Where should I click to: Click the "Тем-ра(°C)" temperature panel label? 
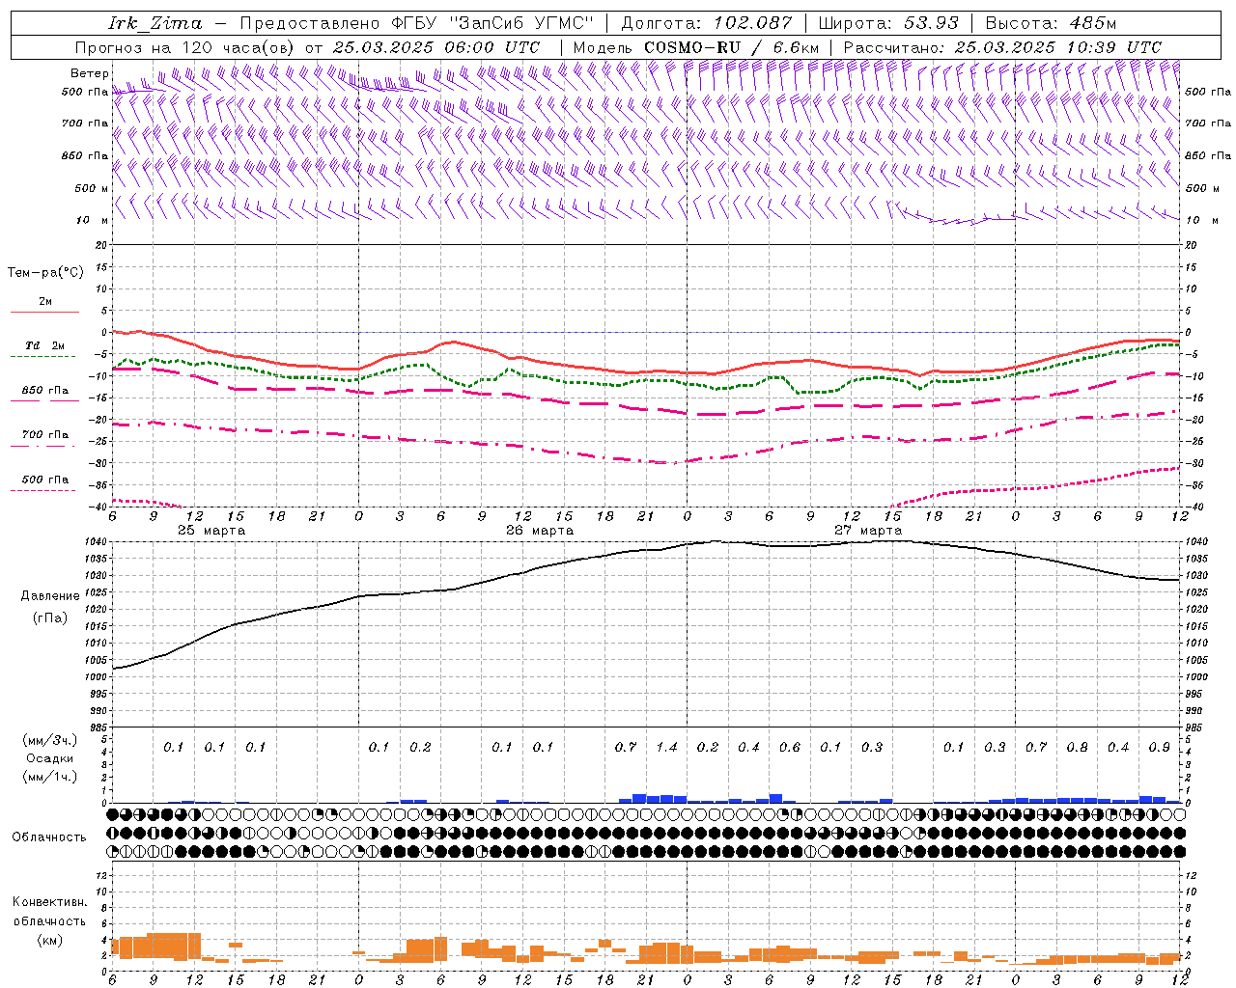45,273
